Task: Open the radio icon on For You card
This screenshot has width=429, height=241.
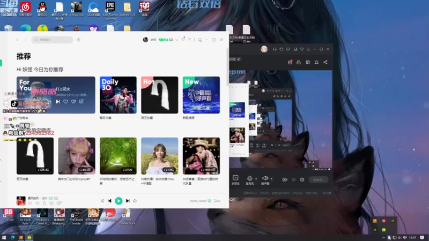Action: point(82,101)
